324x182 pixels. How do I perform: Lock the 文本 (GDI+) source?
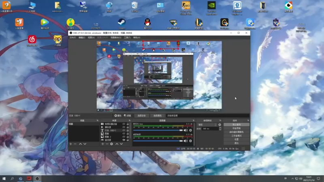coord(128,131)
